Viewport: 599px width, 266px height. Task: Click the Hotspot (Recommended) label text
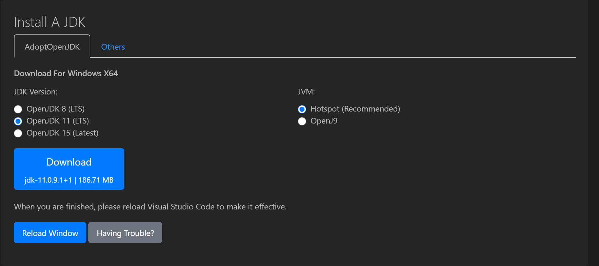355,109
